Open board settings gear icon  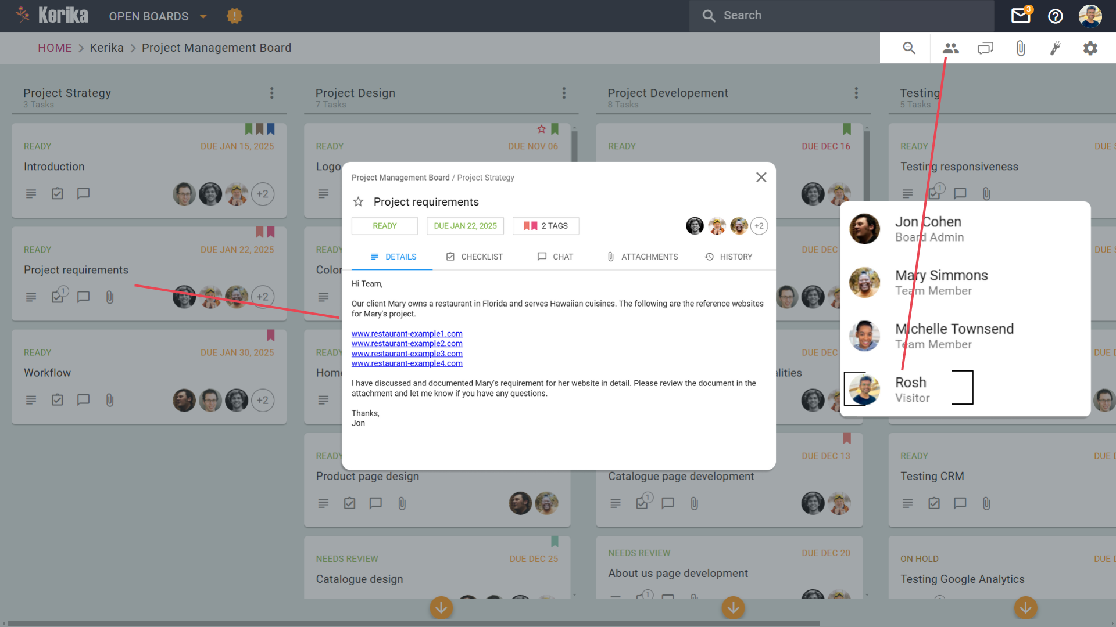click(x=1090, y=48)
